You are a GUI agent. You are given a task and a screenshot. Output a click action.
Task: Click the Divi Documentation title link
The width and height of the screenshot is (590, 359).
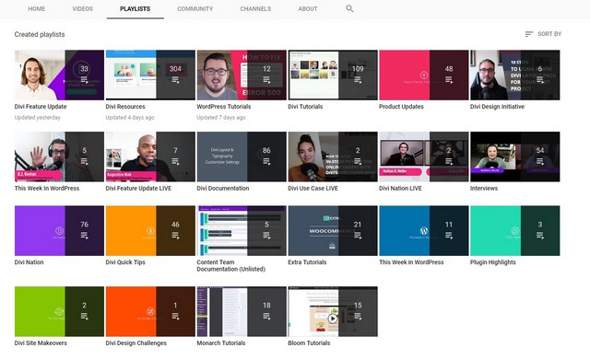pyautogui.click(x=223, y=188)
